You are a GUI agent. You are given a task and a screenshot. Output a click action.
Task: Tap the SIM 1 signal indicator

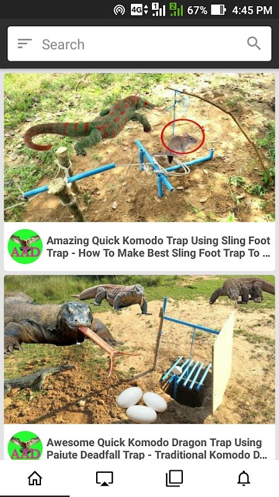[x=159, y=10]
